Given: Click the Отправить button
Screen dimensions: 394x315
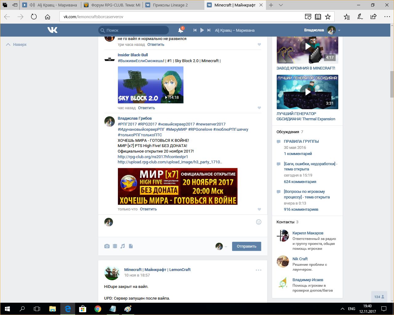Looking at the screenshot, I should click(247, 246).
